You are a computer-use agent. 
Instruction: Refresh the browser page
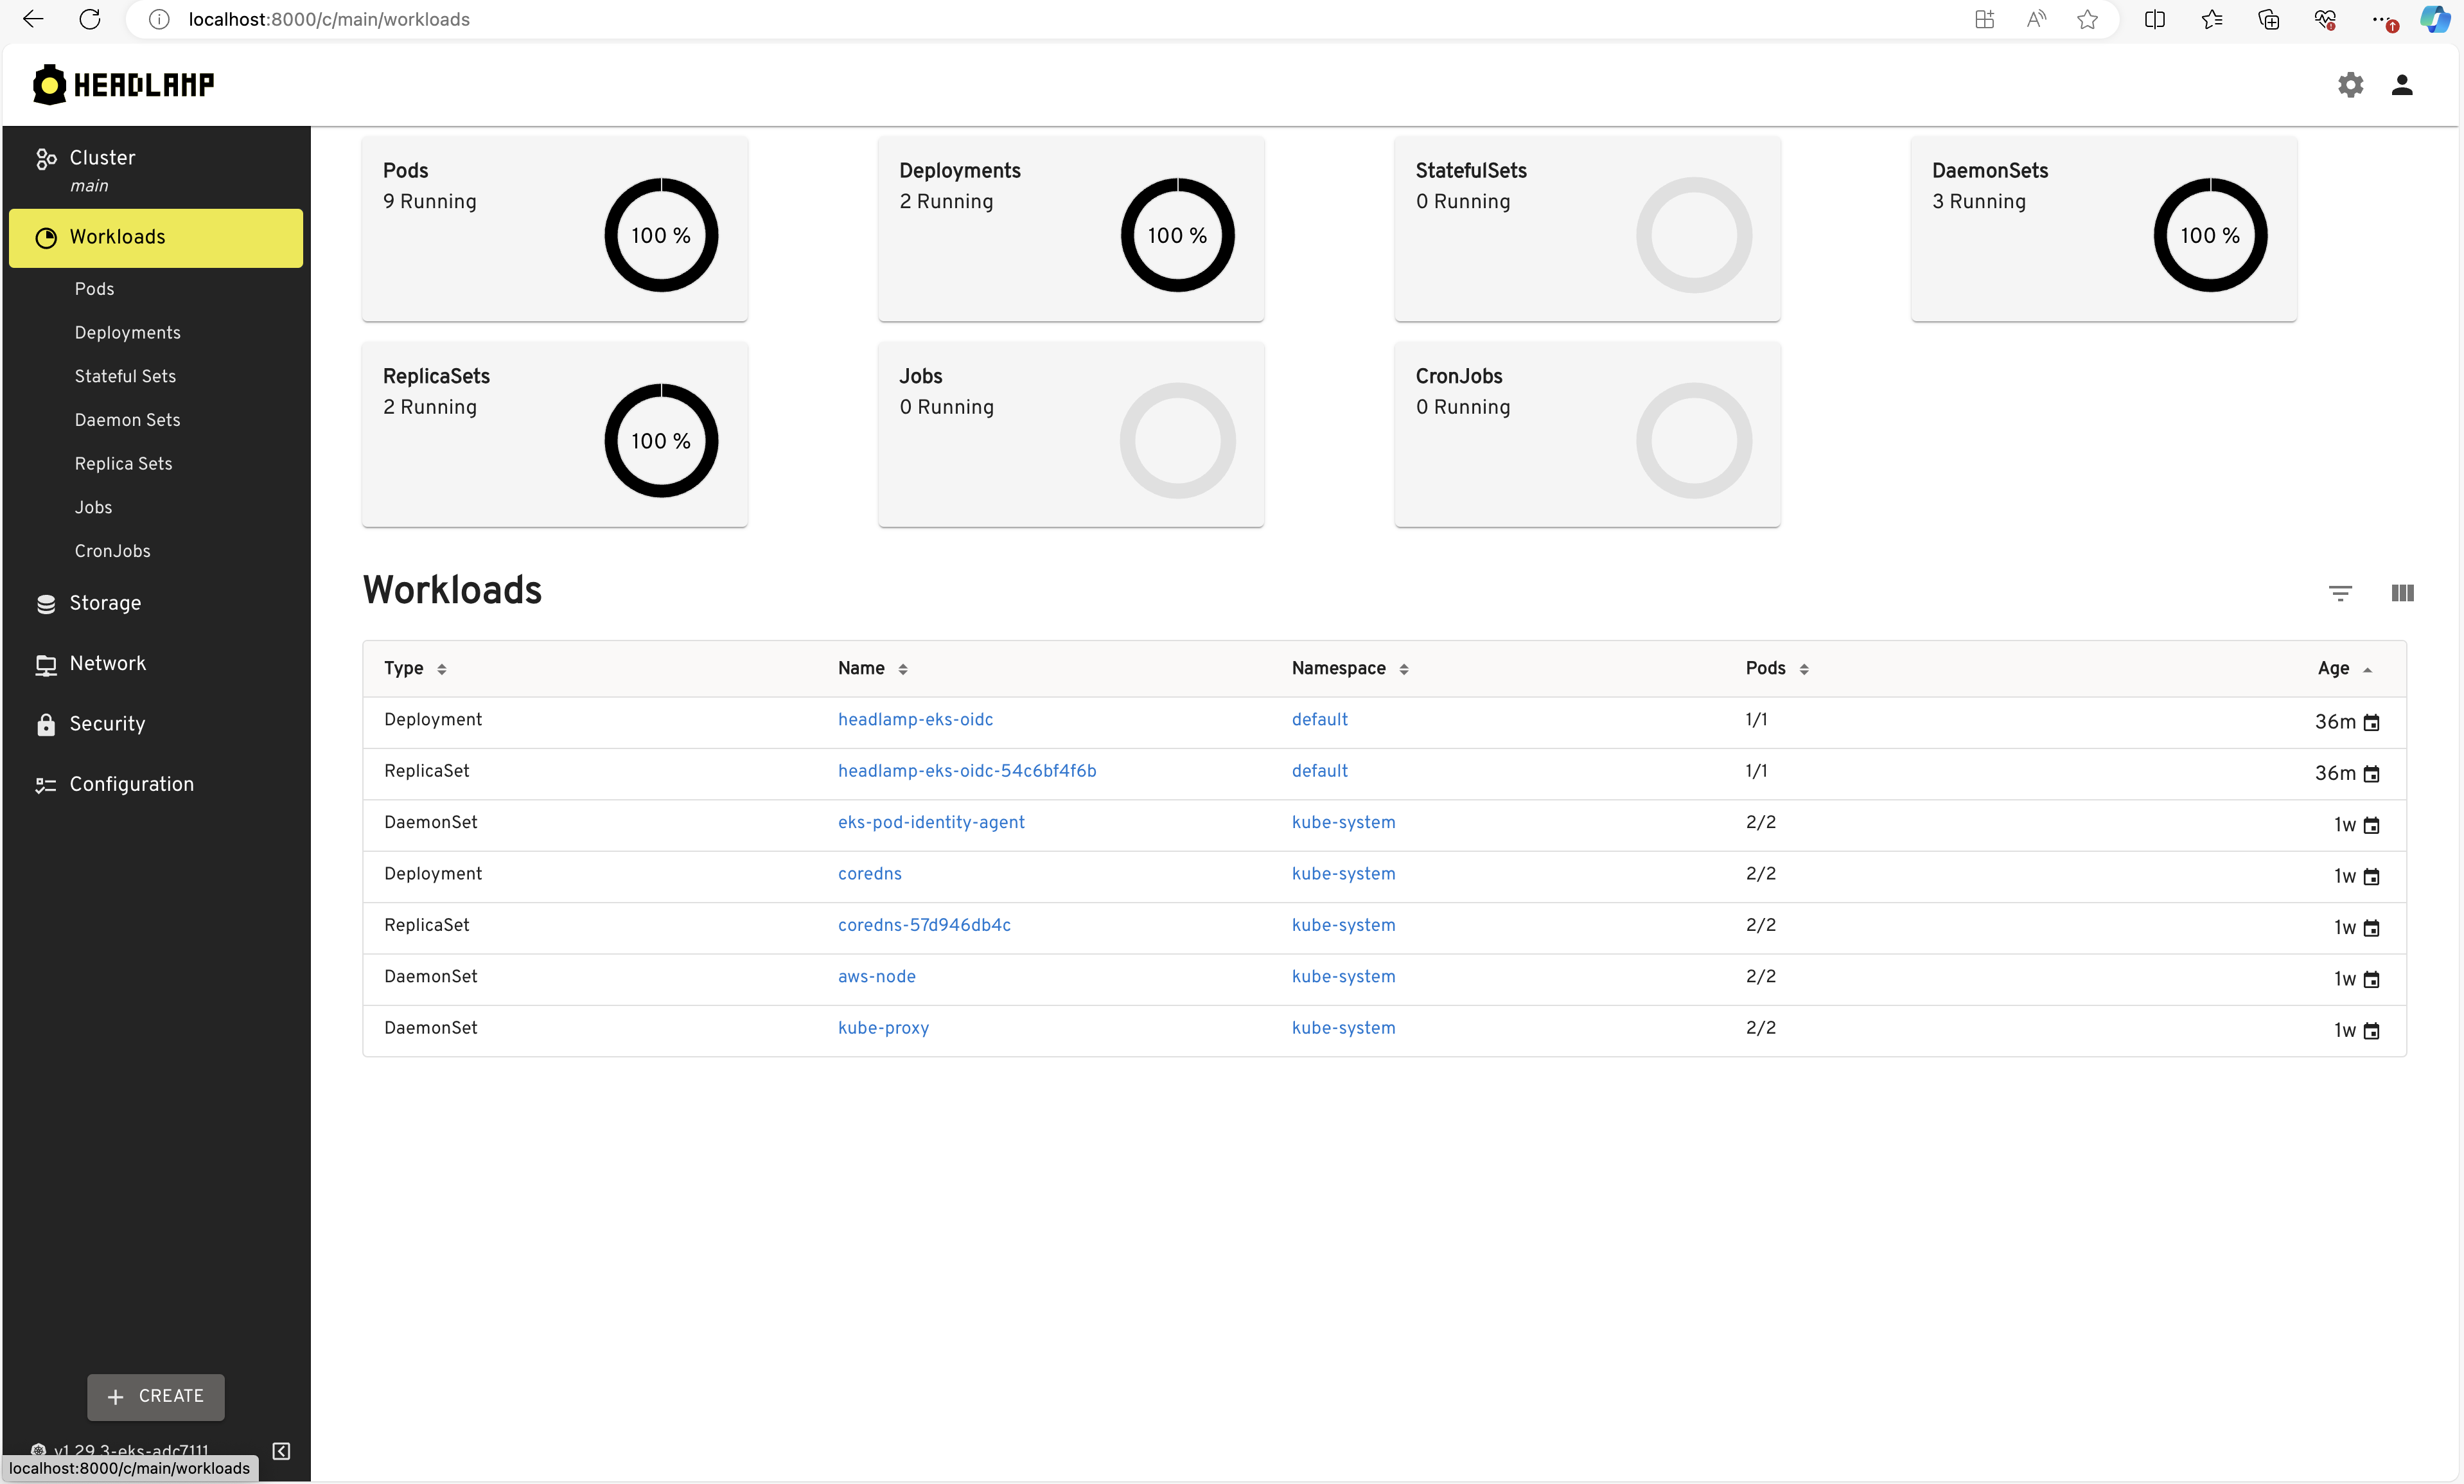click(x=90, y=19)
